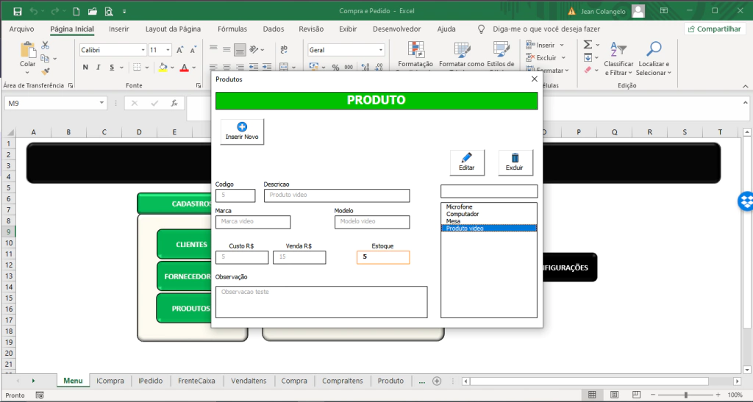Open the Fórmulas ribbon tab
This screenshot has width=753, height=402.
(x=232, y=29)
